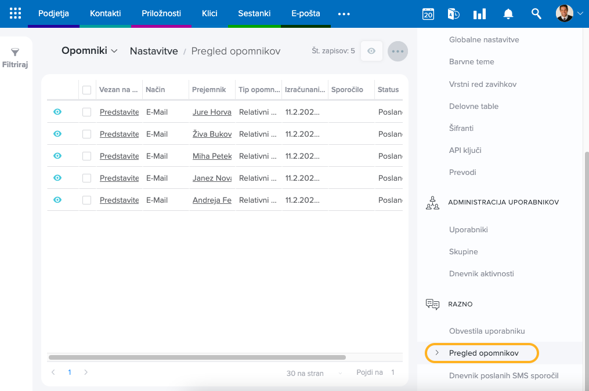Switch to the Priložnosti tab
This screenshot has height=391, width=589.
pos(161,13)
